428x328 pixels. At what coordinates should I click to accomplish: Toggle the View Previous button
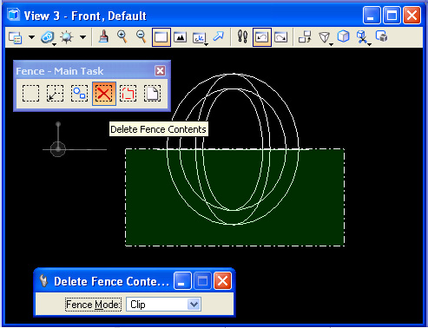tap(262, 37)
